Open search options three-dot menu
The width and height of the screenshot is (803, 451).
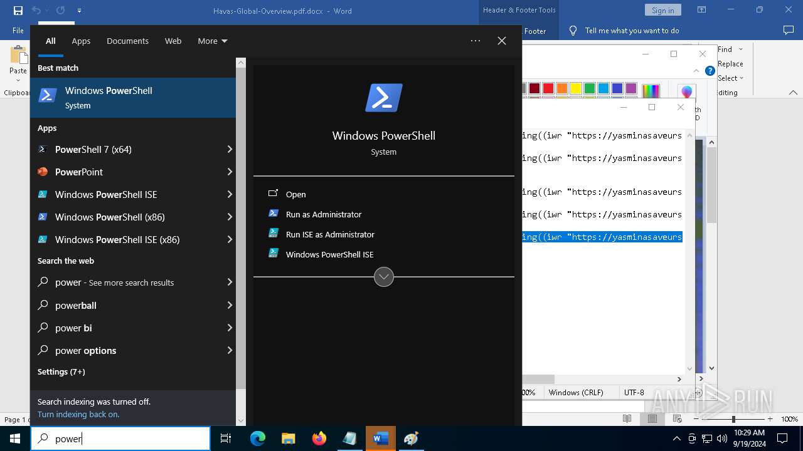[476, 41]
